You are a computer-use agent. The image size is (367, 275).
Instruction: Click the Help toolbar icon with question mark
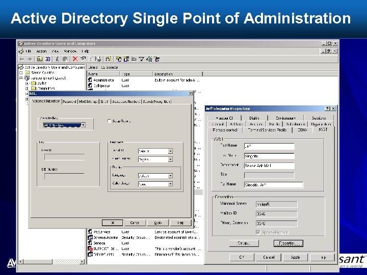click(x=108, y=59)
